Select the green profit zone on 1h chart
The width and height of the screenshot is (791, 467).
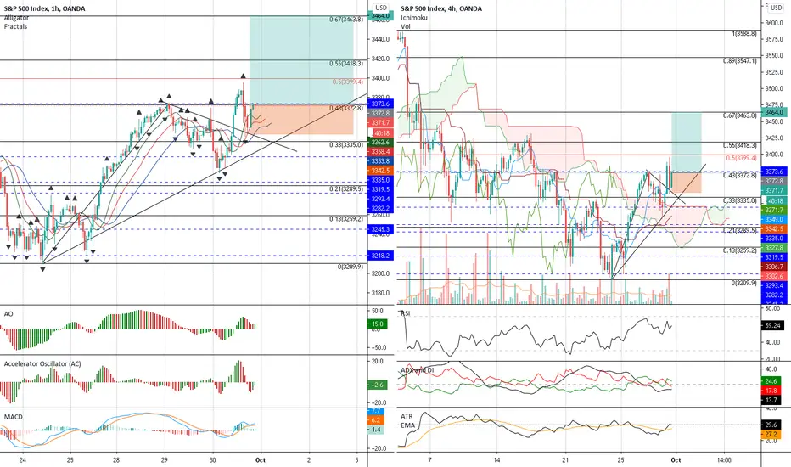click(301, 60)
